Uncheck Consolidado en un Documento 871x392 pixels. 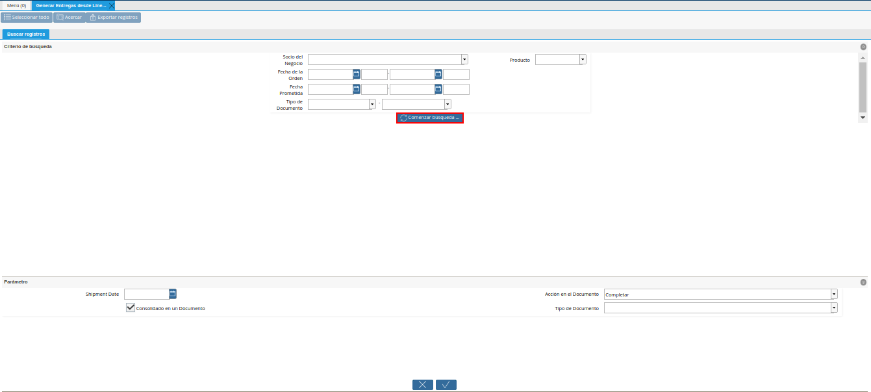131,307
